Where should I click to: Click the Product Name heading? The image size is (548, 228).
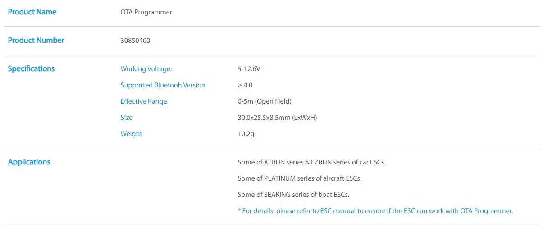[x=32, y=12]
